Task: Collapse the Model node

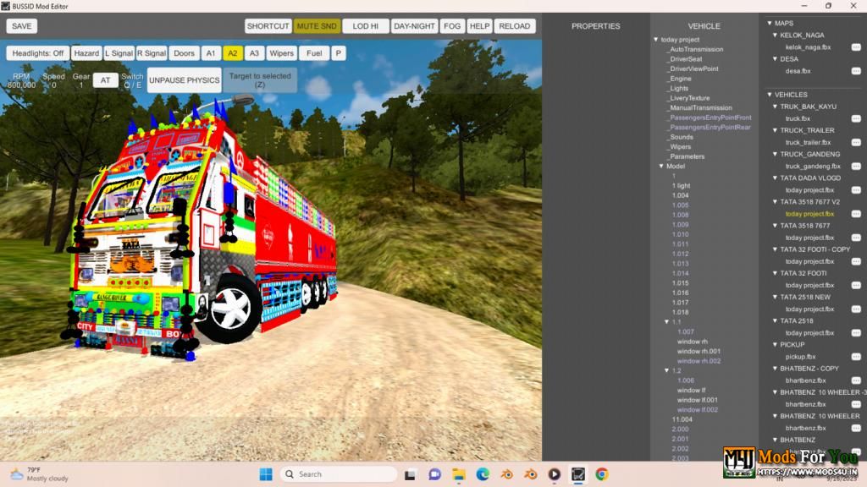Action: coord(661,167)
